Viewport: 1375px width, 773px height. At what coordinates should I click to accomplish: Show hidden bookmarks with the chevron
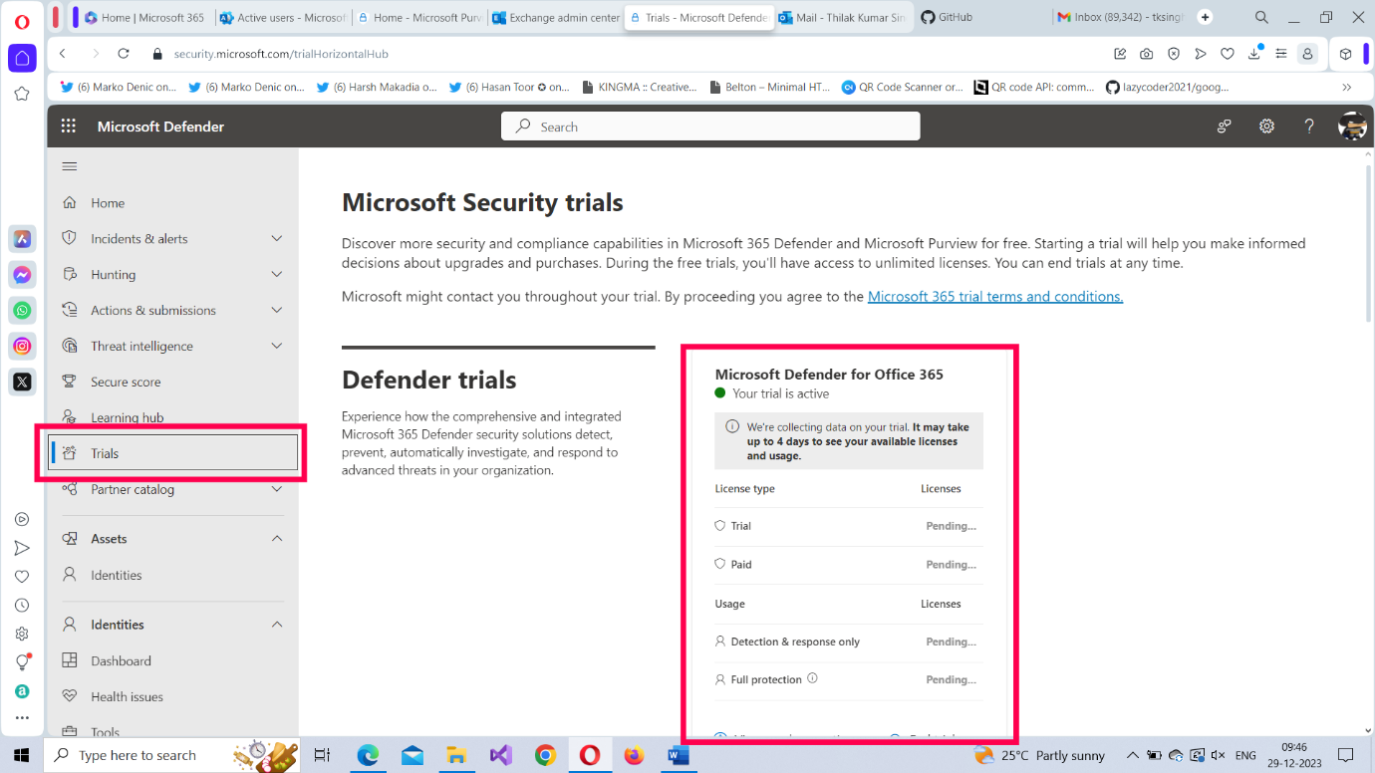tap(1347, 87)
